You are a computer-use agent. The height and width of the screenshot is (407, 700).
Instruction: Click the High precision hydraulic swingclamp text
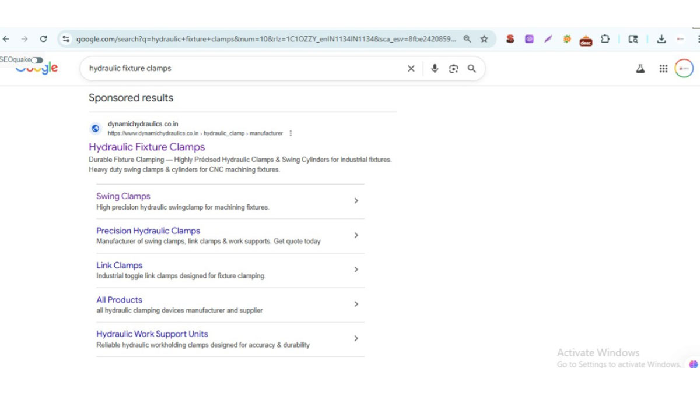(x=183, y=207)
